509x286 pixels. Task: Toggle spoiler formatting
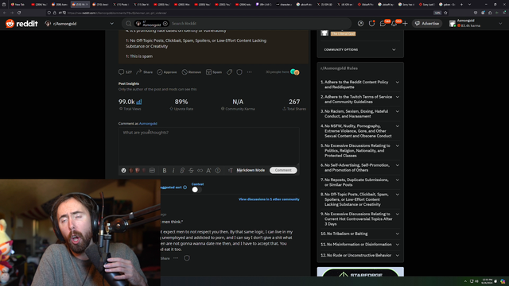tap(217, 170)
